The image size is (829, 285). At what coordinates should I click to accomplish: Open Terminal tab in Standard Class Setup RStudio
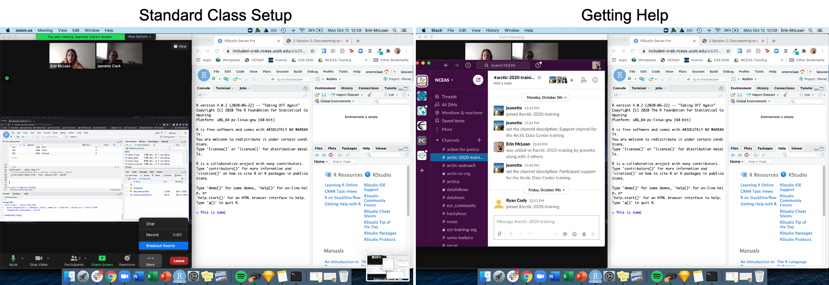tap(223, 88)
